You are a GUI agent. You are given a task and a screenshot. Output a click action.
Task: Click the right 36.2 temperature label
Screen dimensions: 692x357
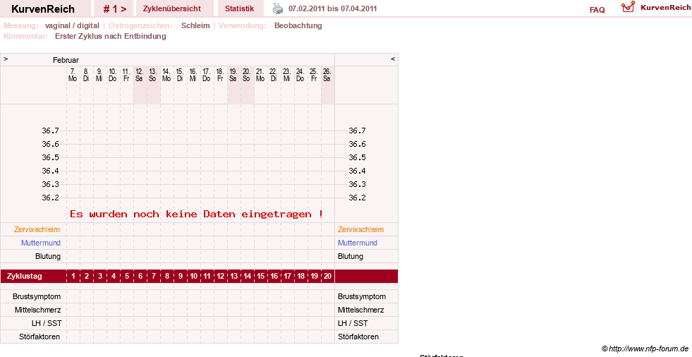[x=357, y=198]
